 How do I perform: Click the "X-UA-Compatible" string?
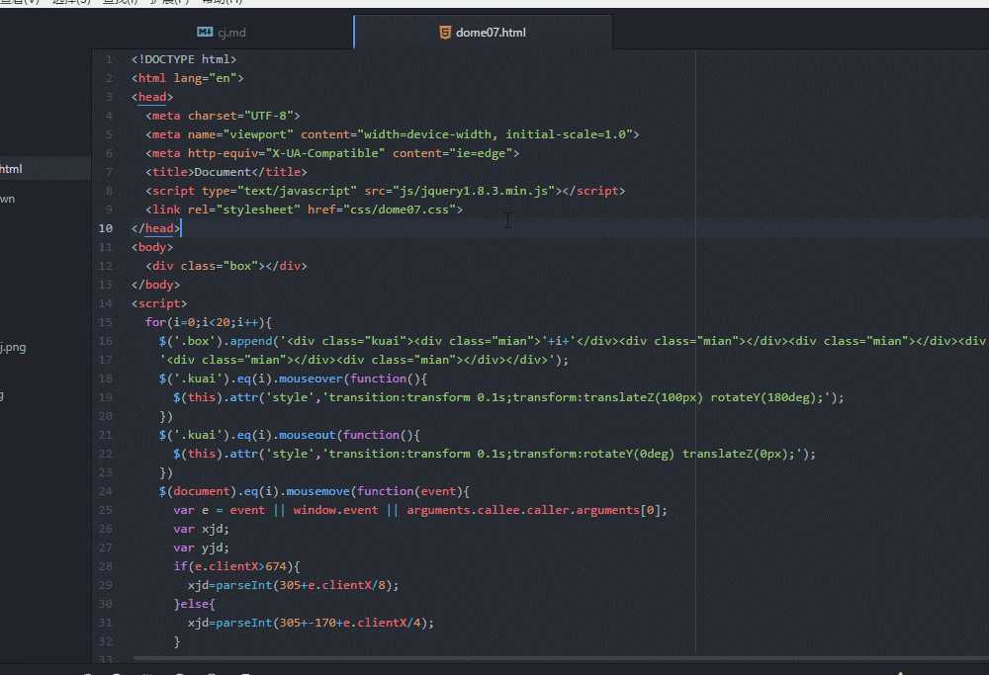(x=325, y=153)
